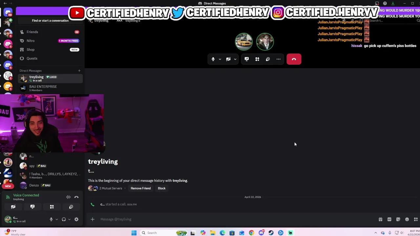Expand output device options in user panel
Screen dimensions: 420x236
click(x=69, y=219)
